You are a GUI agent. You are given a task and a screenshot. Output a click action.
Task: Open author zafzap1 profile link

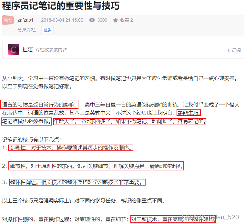(25, 20)
